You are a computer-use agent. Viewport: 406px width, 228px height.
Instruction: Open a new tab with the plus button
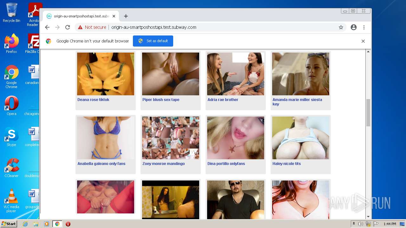(126, 16)
